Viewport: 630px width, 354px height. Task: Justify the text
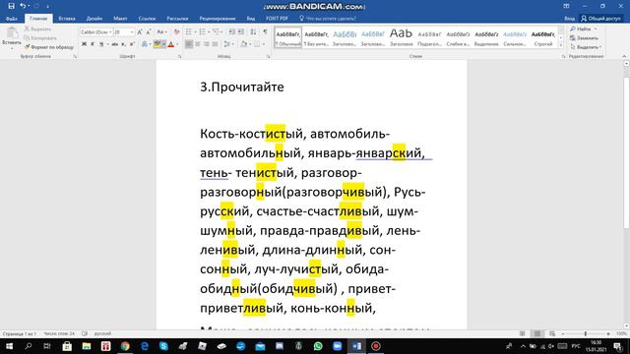click(x=215, y=44)
